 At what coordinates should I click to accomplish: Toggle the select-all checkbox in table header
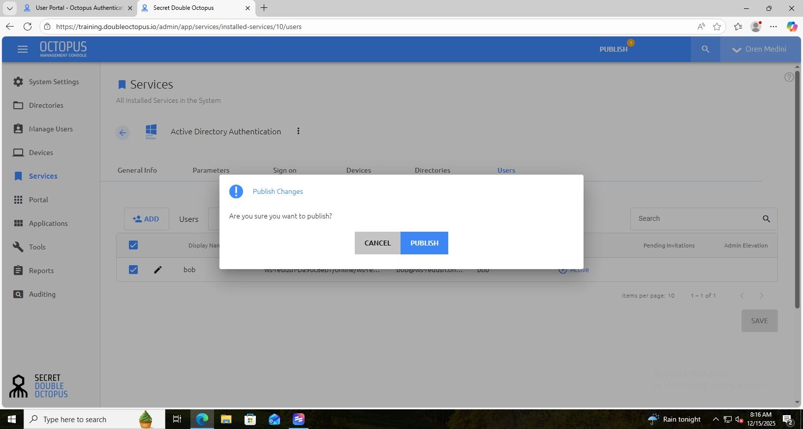tap(133, 245)
